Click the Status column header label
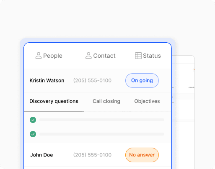215x169 pixels. 152,56
